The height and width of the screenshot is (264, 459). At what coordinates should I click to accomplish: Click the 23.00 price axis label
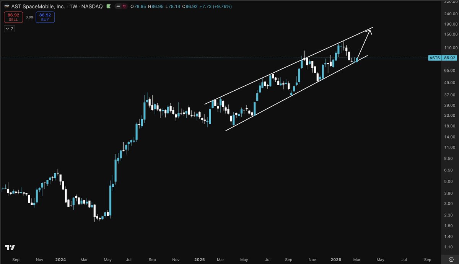pos(450,116)
